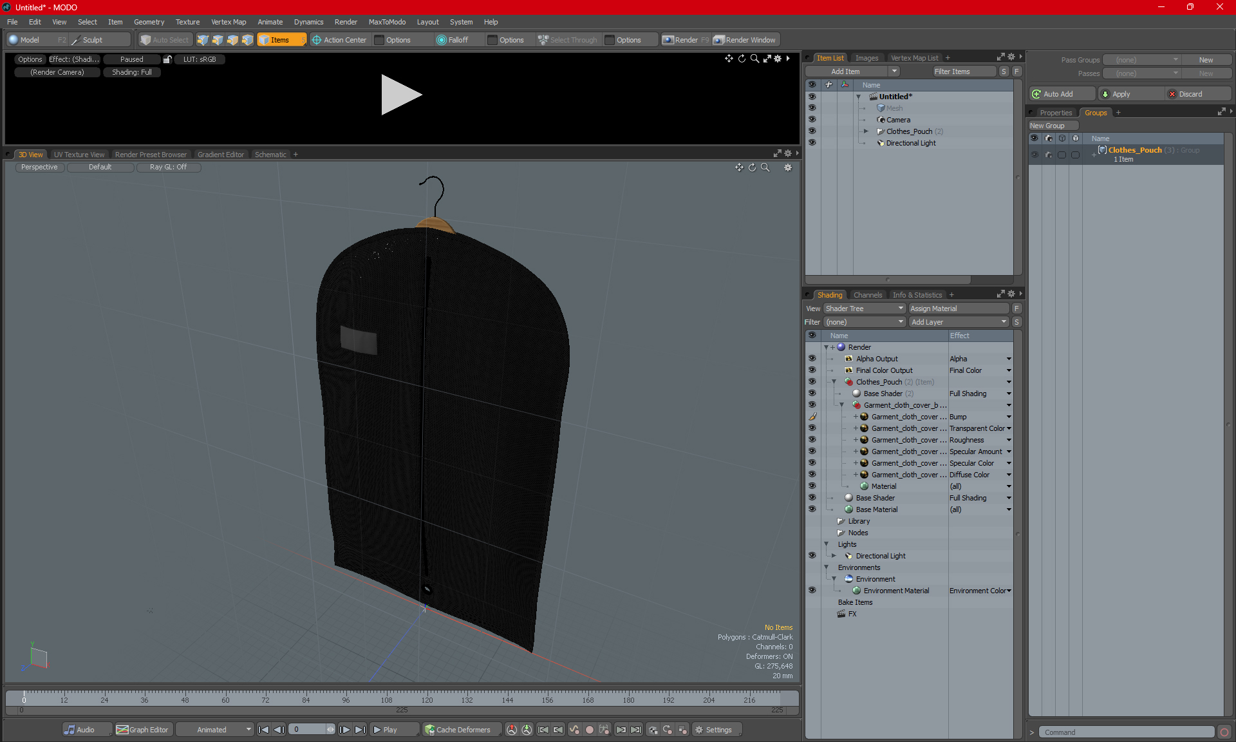Toggle Final Color Output visibility
Image resolution: width=1236 pixels, height=742 pixels.
[812, 370]
